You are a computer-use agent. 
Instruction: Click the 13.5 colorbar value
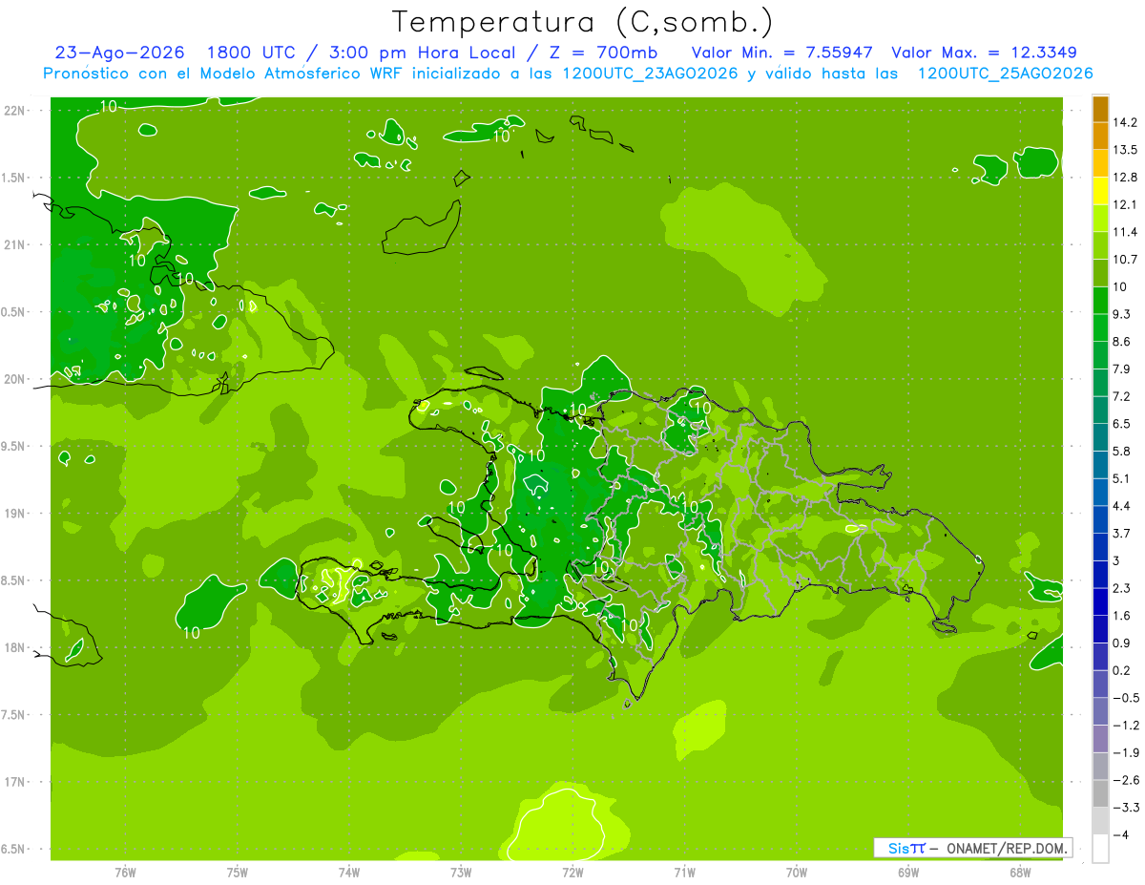(1125, 150)
